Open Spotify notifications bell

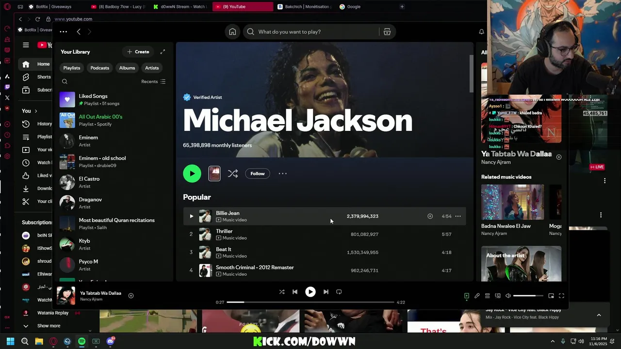[481, 32]
